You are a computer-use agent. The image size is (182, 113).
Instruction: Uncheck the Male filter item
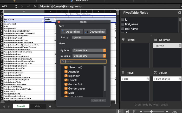66,93
